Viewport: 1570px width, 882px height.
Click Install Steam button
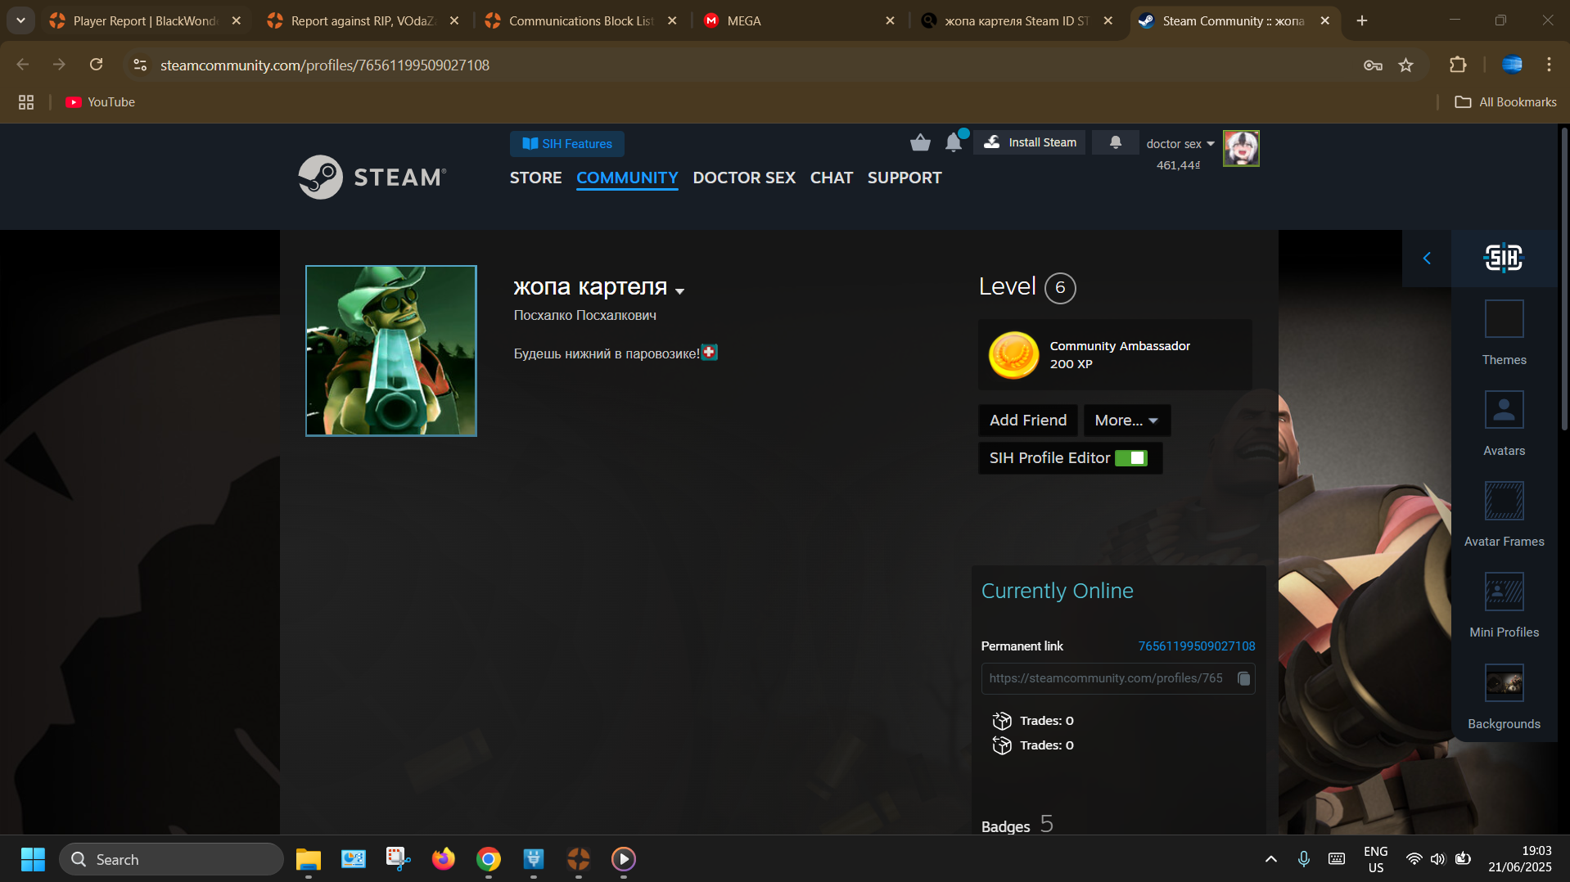tap(1030, 142)
